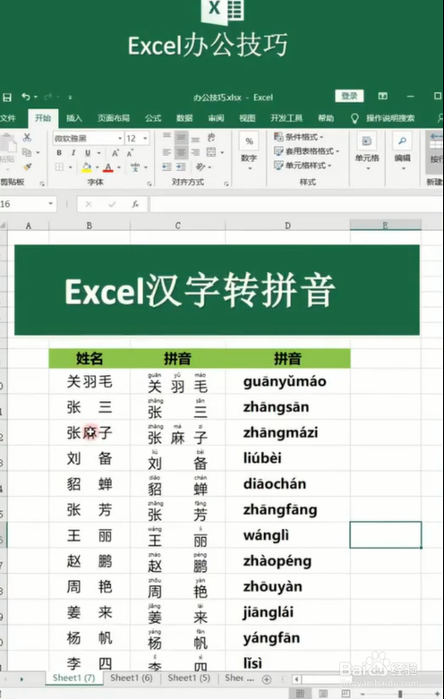
Task: Click the Copy icon
Action: pyautogui.click(x=26, y=152)
